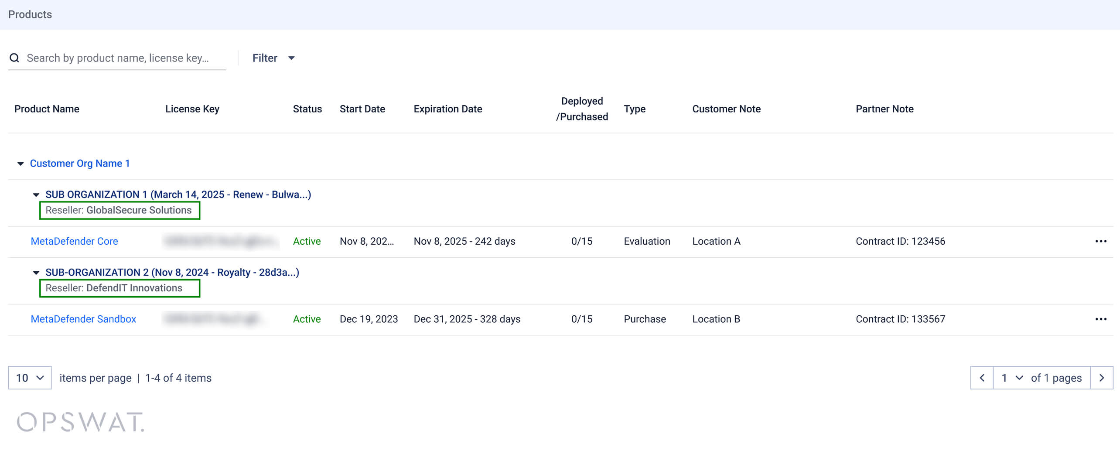Image resolution: width=1120 pixels, height=454 pixels.
Task: Collapse the SUB-ORGANIZATION 2 section
Action: pos(36,273)
